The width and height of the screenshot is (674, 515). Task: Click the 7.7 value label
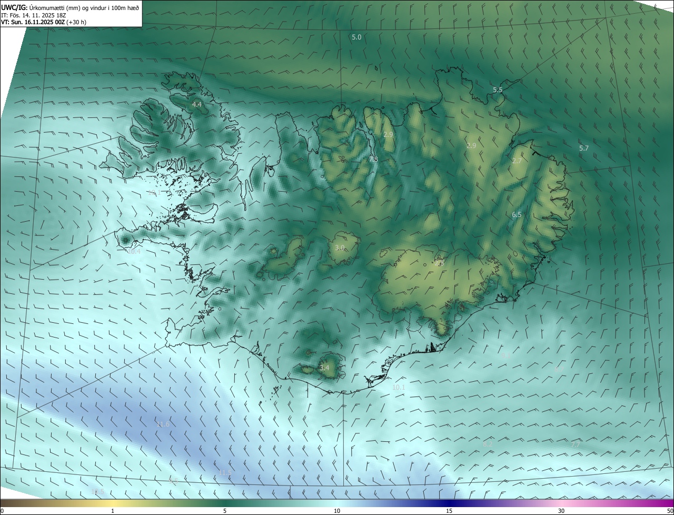576,445
